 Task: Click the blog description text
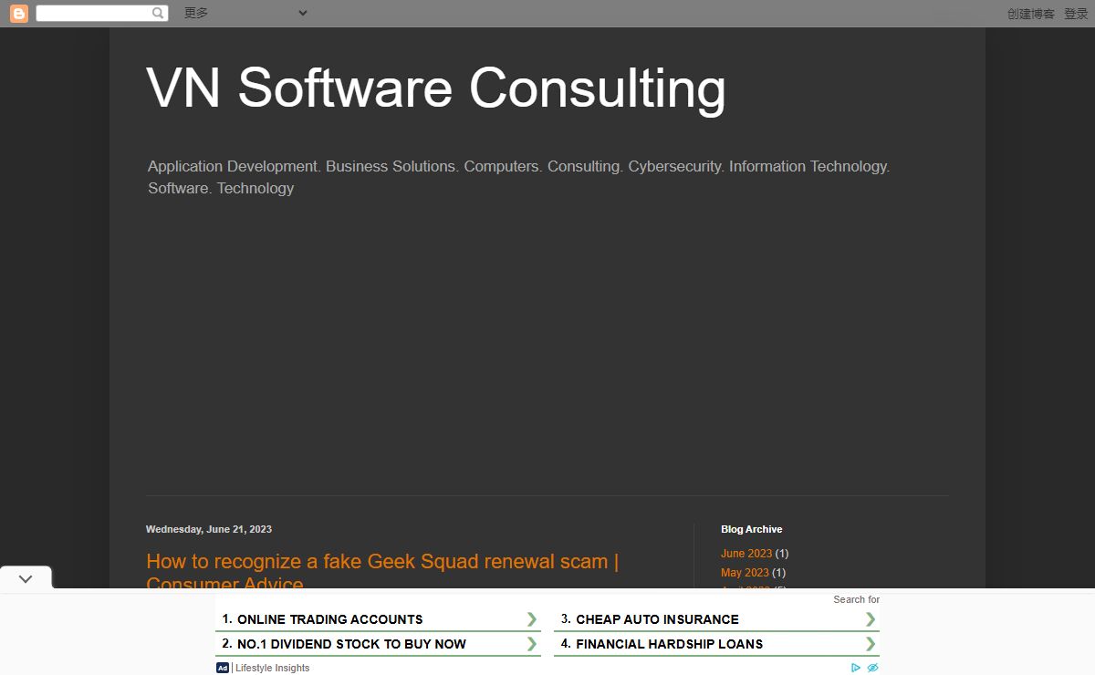(518, 177)
